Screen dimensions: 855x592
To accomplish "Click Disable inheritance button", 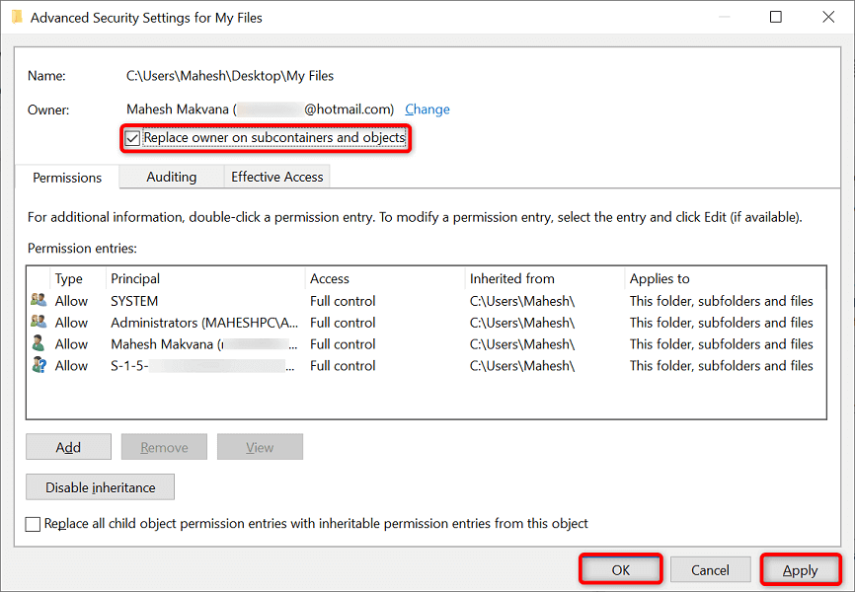I will (100, 487).
